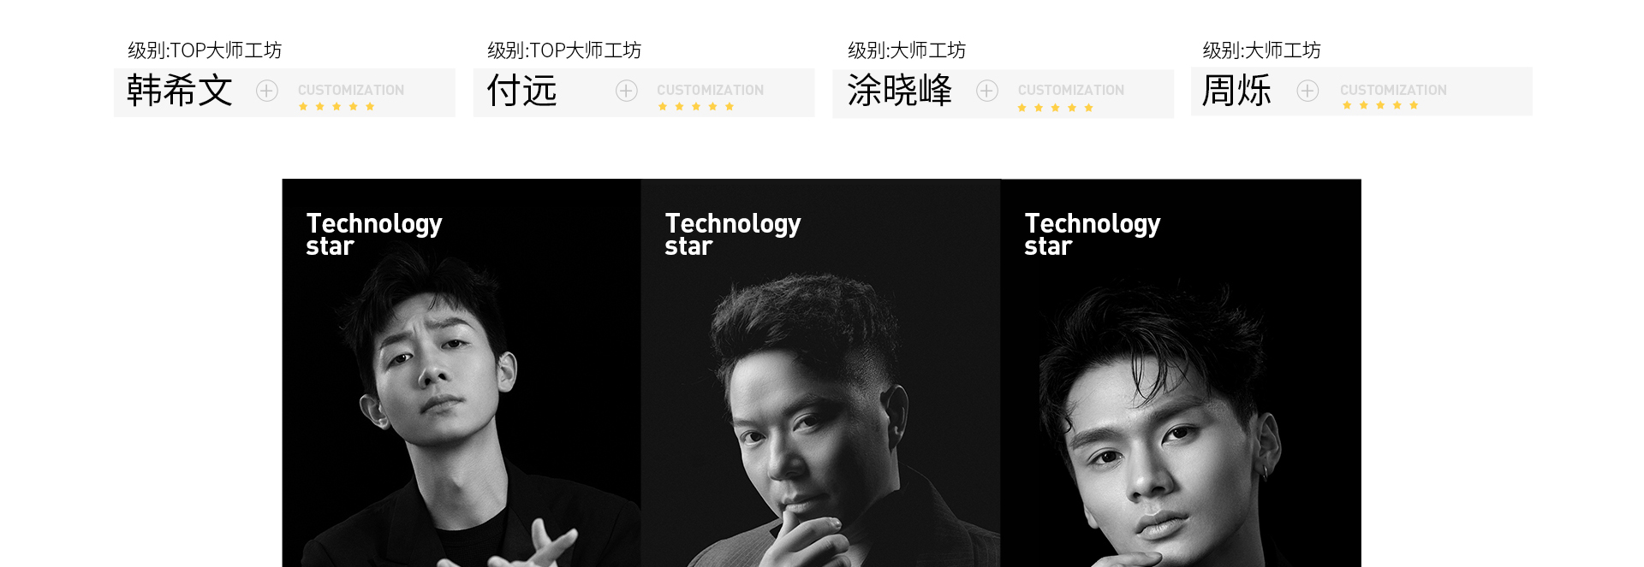
Task: Click CUSTOMIZATION label next to 周烁
Action: [x=1393, y=90]
